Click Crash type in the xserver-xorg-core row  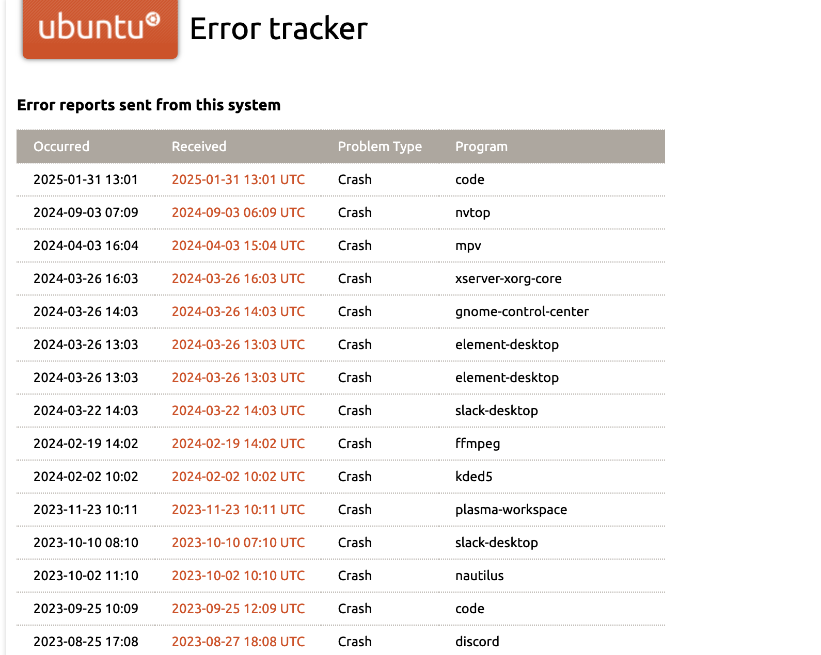click(x=355, y=279)
